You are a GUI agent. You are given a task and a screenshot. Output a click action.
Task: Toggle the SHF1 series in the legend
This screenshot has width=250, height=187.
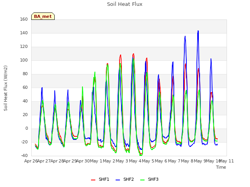100,179
